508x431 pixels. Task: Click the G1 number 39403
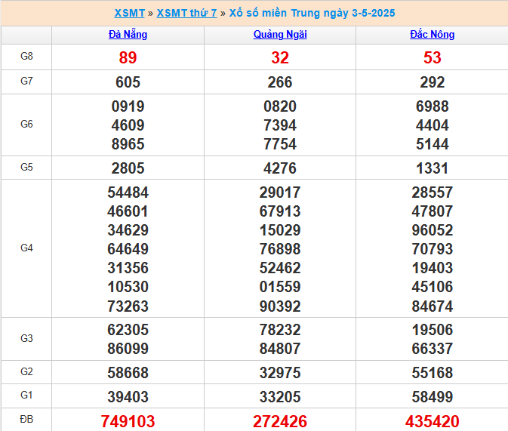[128, 396]
